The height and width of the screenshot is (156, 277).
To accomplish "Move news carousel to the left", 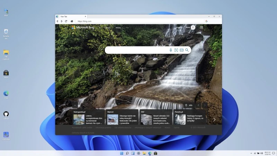I will click(65, 120).
